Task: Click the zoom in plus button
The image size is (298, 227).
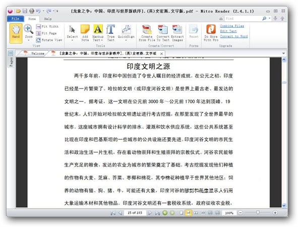Action: click(275, 213)
